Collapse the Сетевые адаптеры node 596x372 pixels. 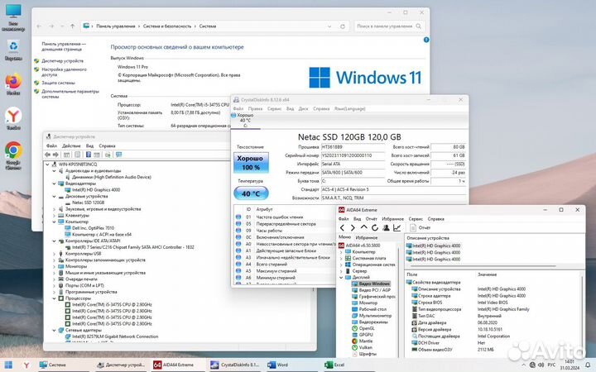[x=55, y=330]
